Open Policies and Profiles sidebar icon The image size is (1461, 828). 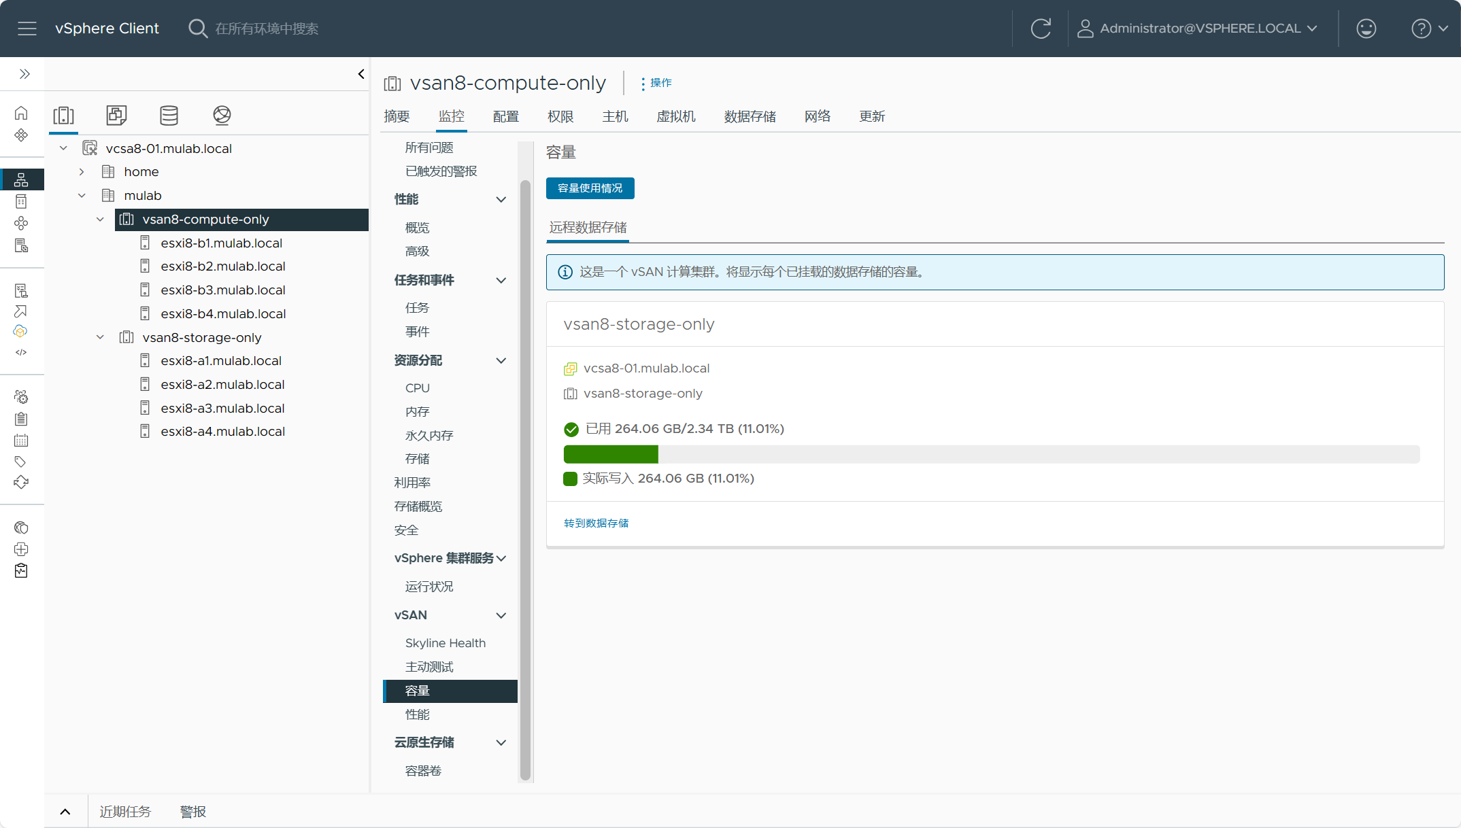pyautogui.click(x=21, y=290)
